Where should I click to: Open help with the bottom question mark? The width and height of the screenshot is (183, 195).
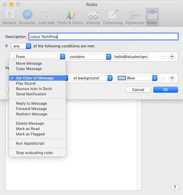[x=175, y=187]
